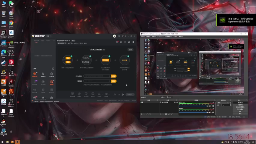Open source properties gear in OBS Sources toolbar

tap(166, 114)
